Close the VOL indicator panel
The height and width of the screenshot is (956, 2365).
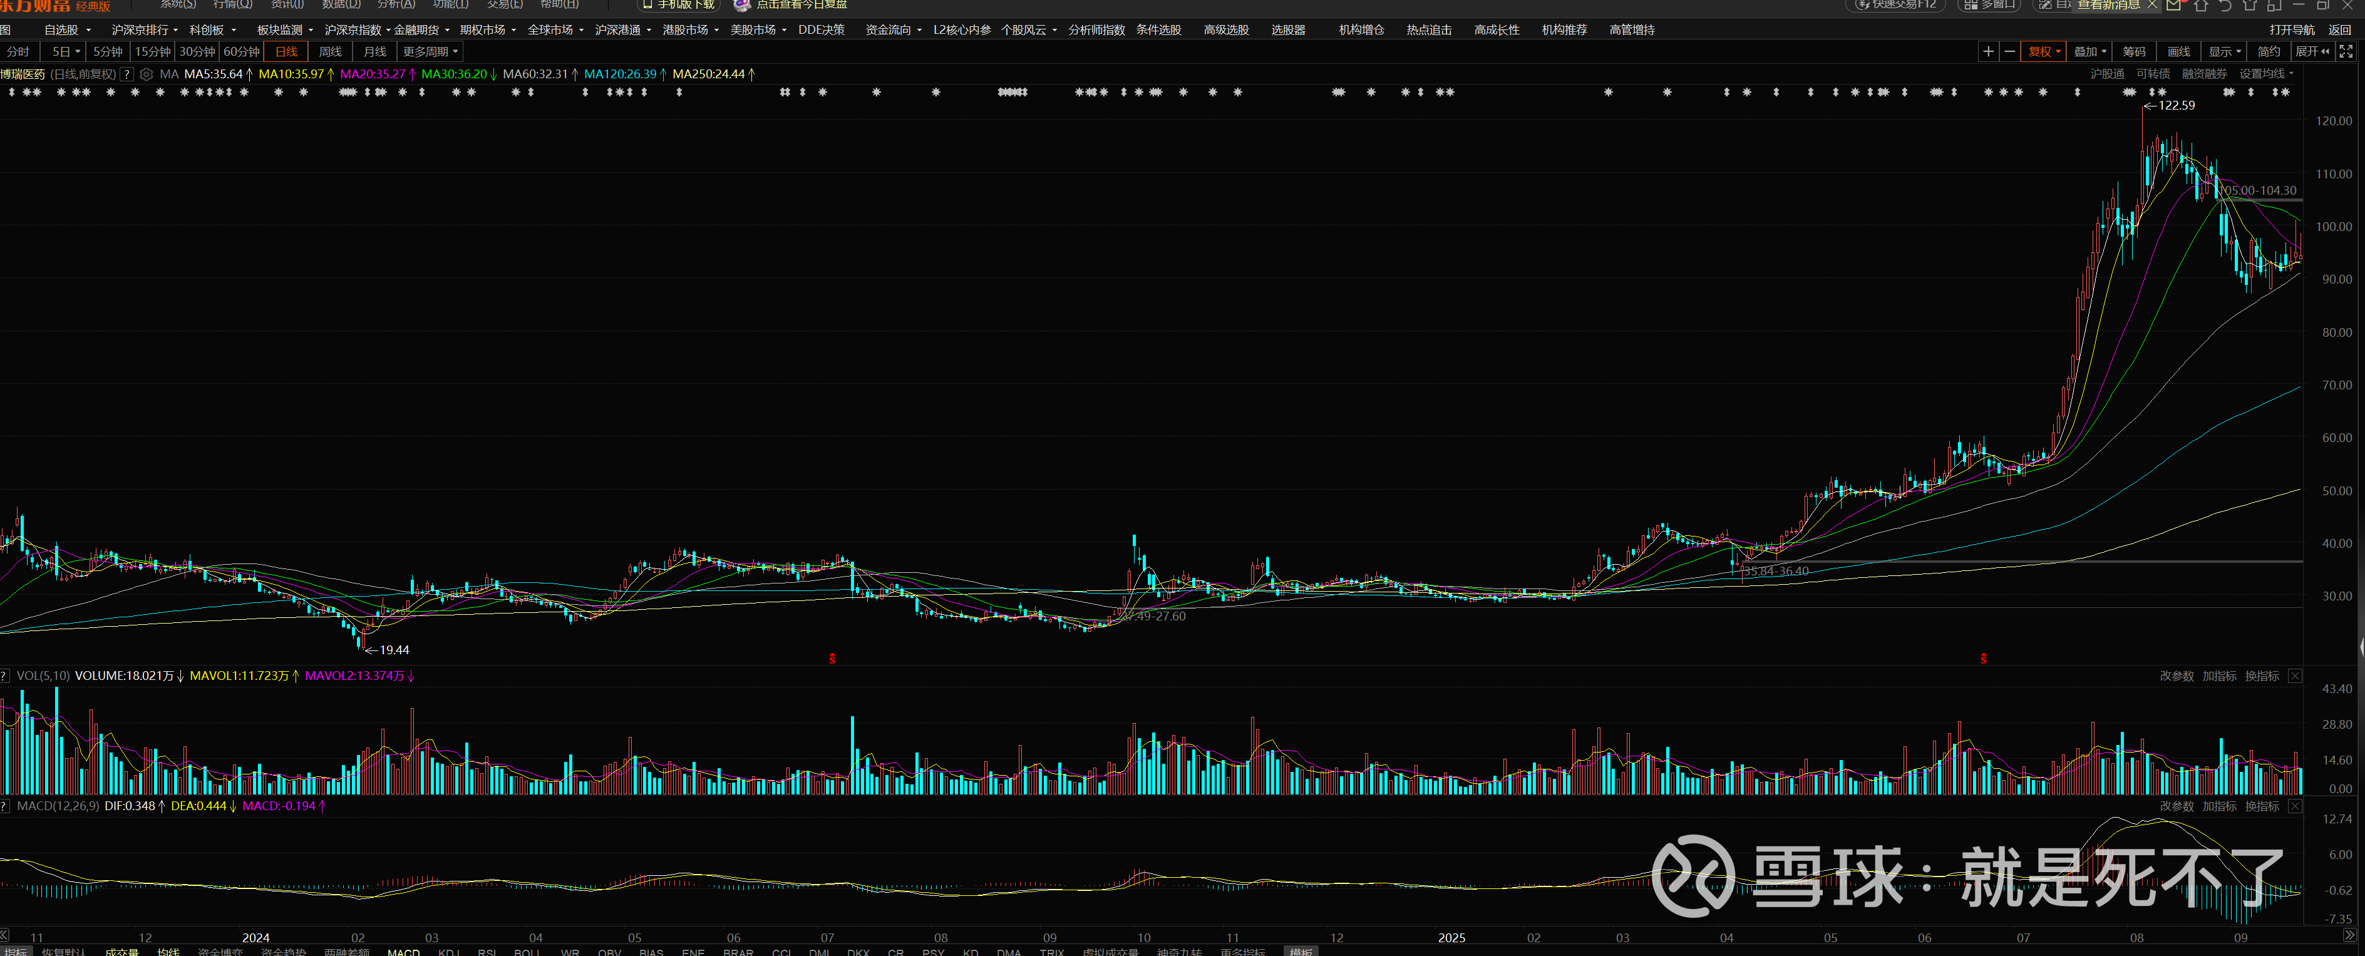tap(2294, 676)
